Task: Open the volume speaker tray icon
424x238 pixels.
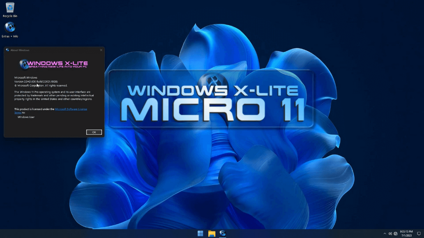Action: pyautogui.click(x=390, y=233)
